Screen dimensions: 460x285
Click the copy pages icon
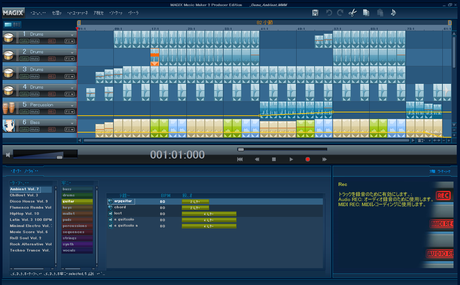click(x=366, y=13)
